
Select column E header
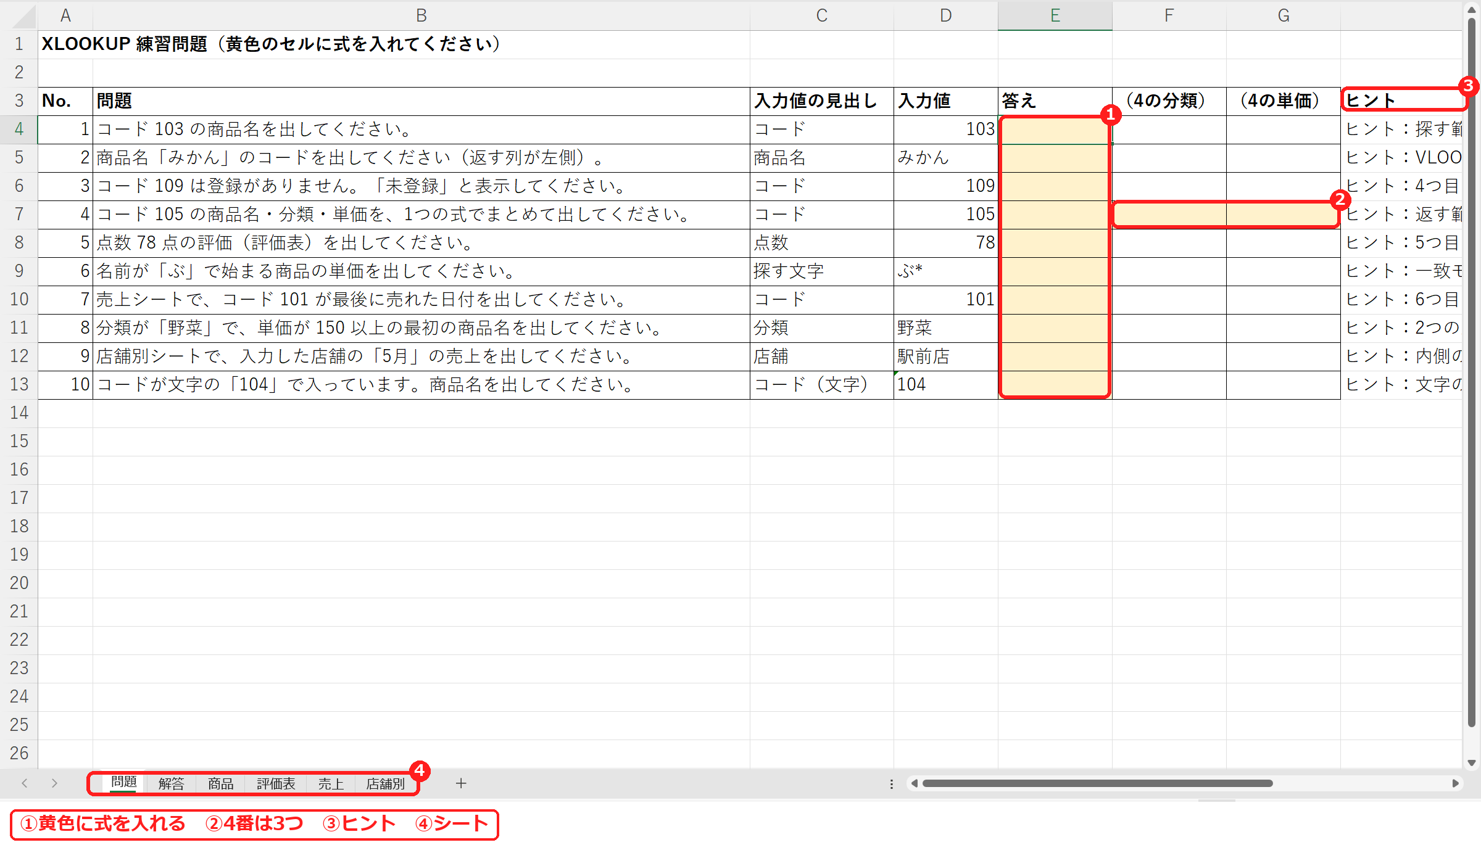pyautogui.click(x=1055, y=16)
